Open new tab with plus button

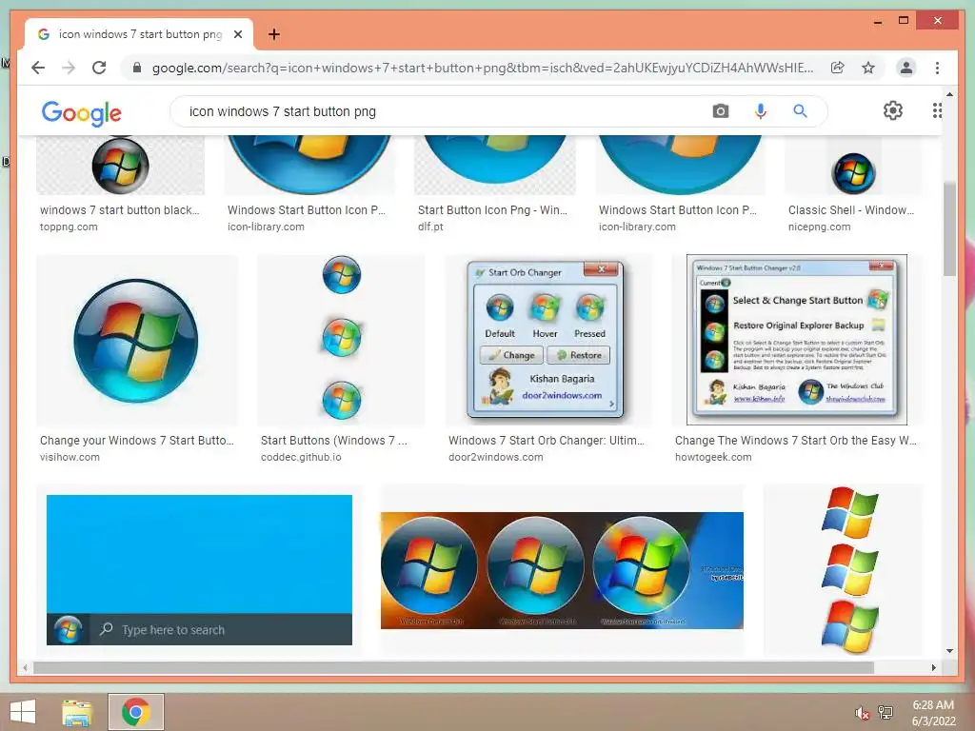(x=273, y=34)
